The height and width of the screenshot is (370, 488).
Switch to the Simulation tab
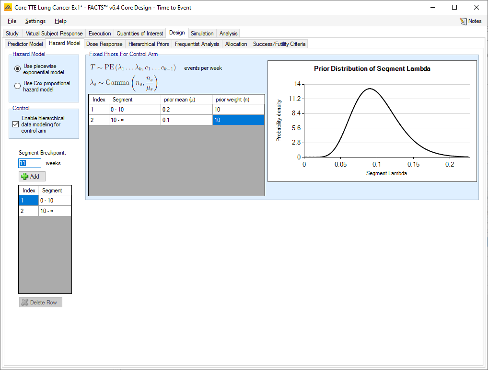click(202, 34)
